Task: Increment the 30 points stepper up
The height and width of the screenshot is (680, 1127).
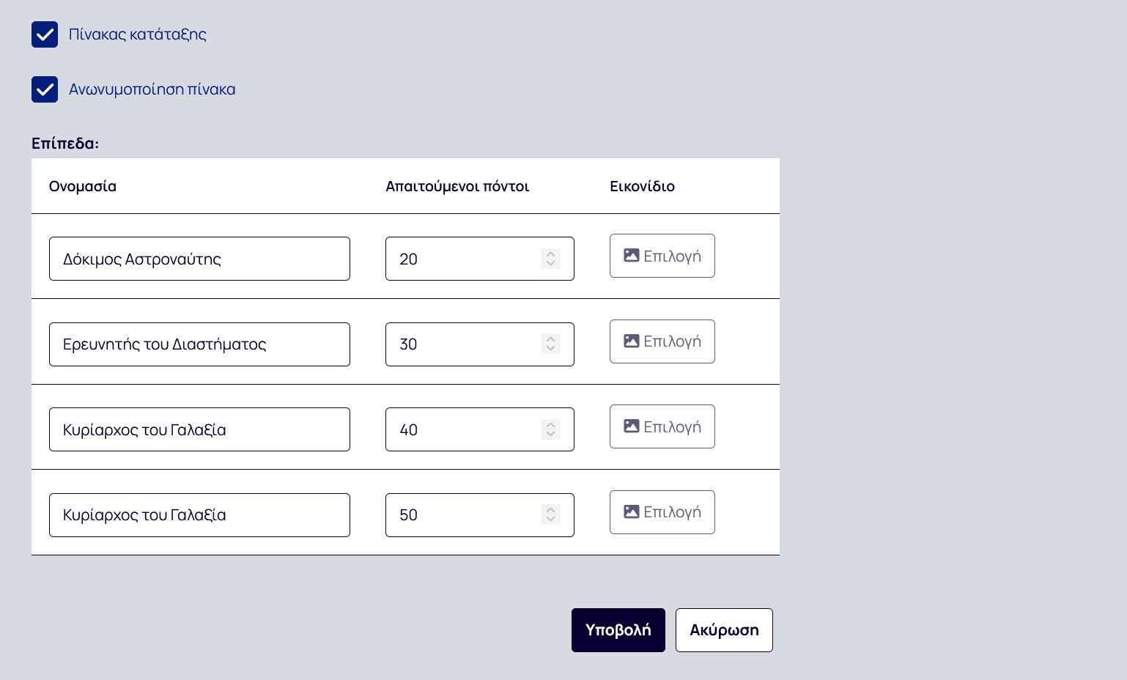Action: 550,339
